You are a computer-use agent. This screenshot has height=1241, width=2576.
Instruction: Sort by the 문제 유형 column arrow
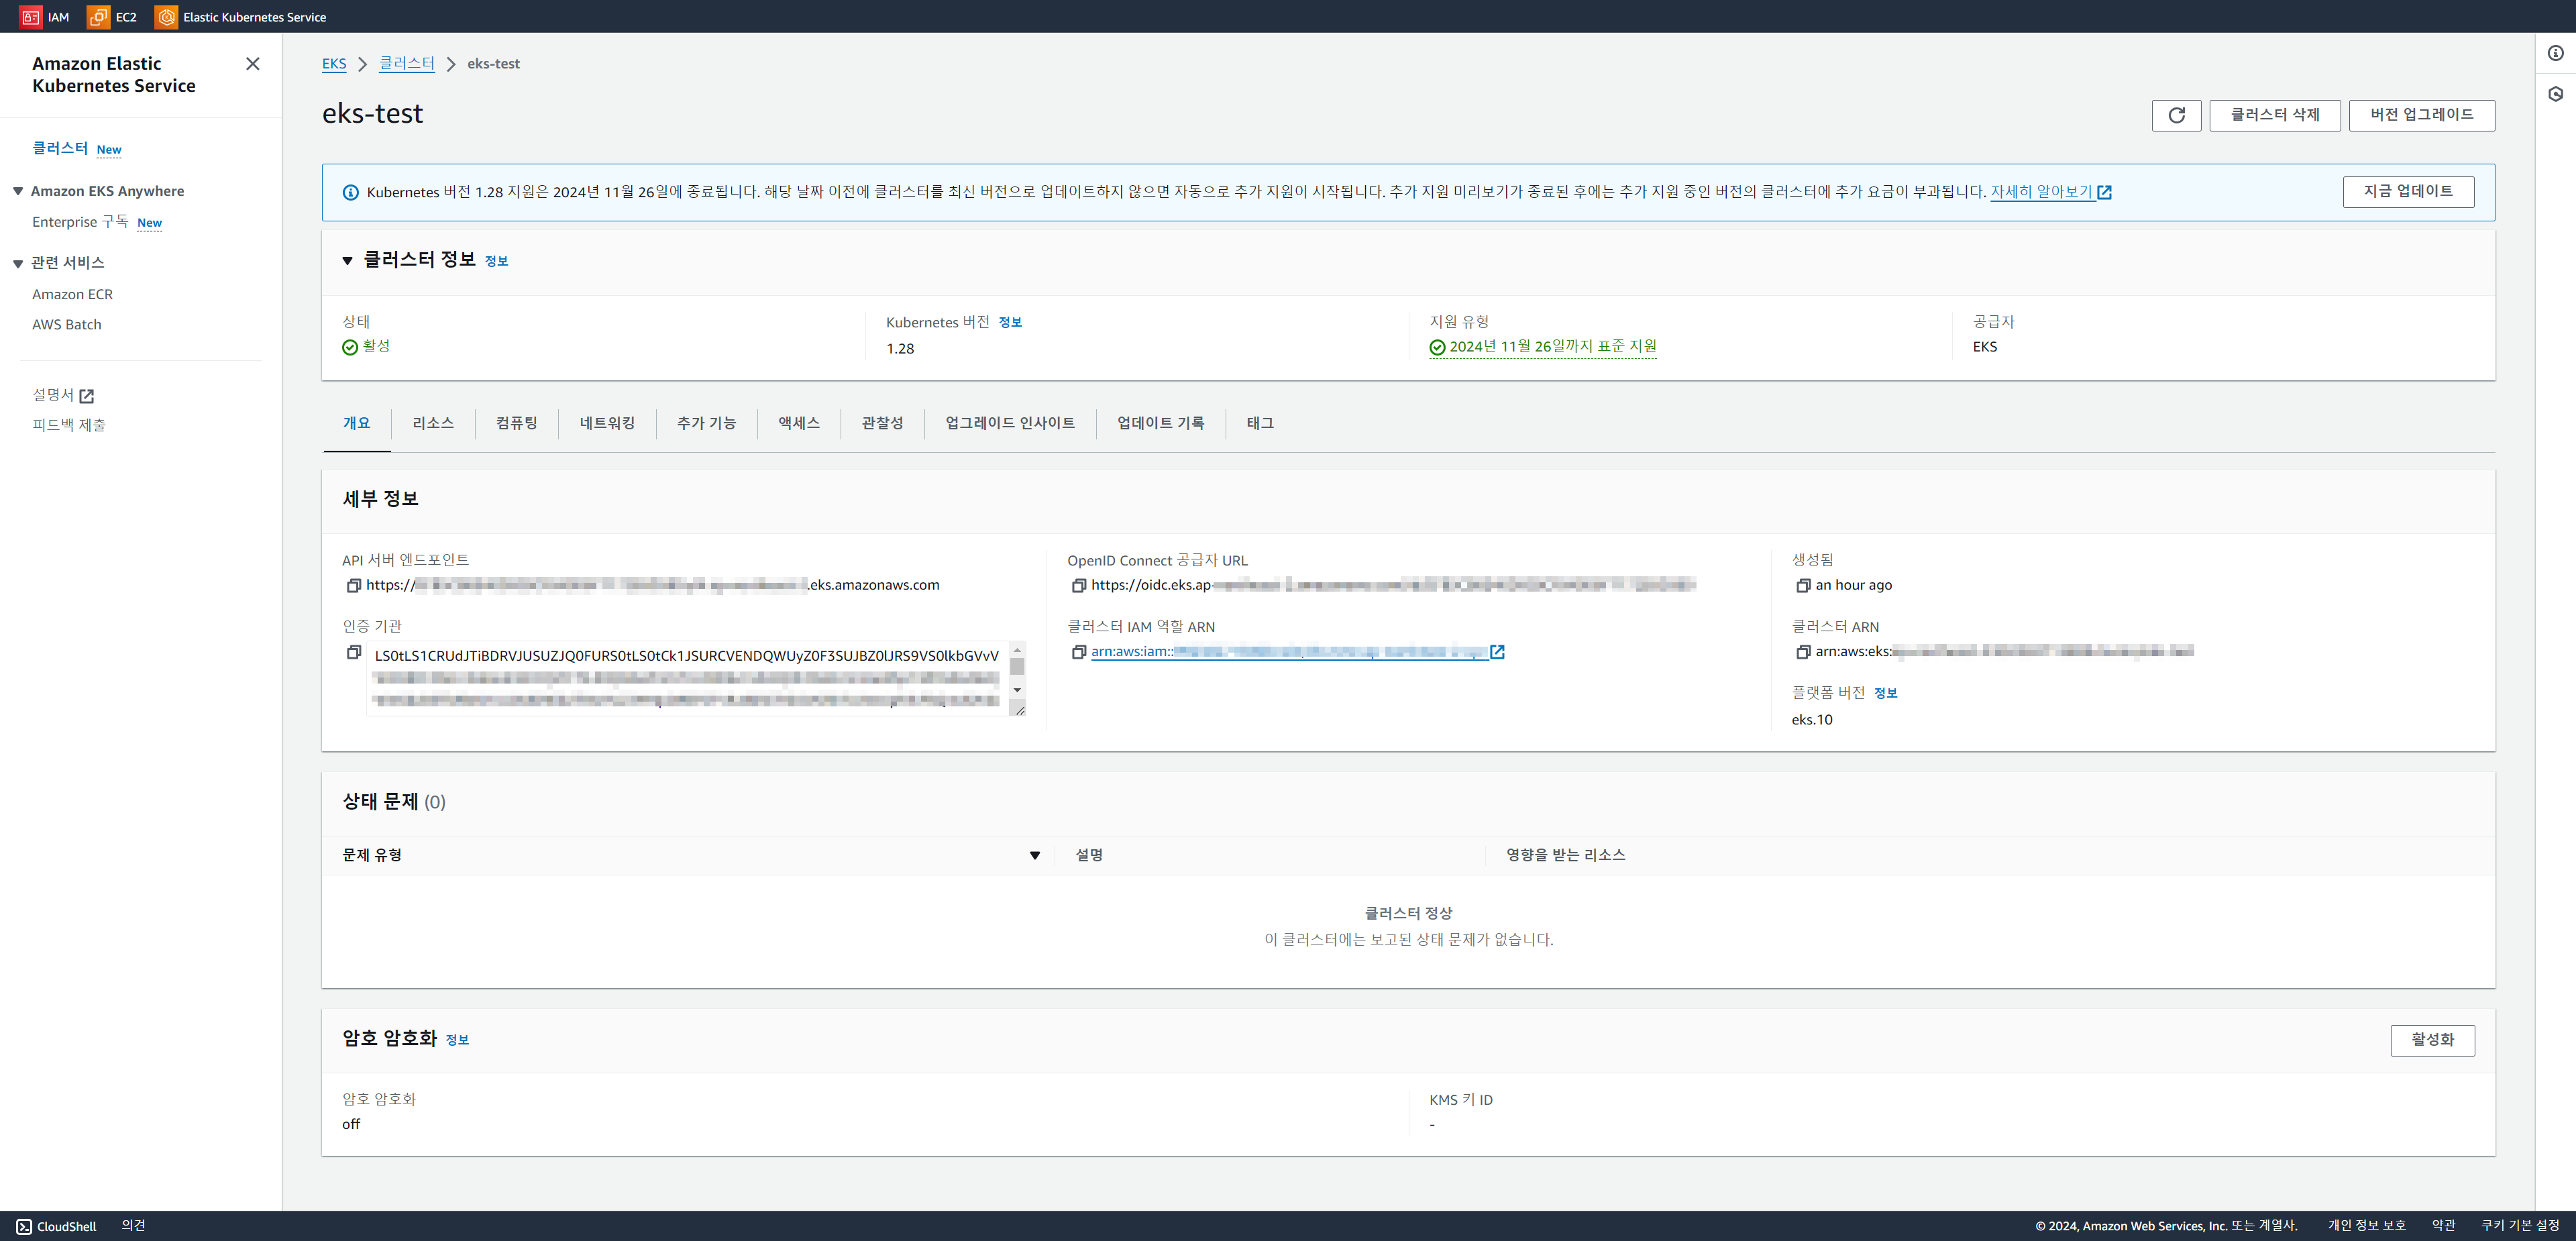click(1034, 855)
